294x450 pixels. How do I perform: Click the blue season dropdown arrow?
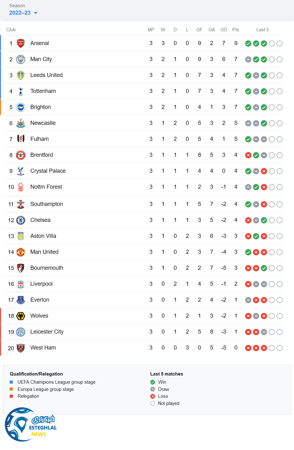point(36,13)
